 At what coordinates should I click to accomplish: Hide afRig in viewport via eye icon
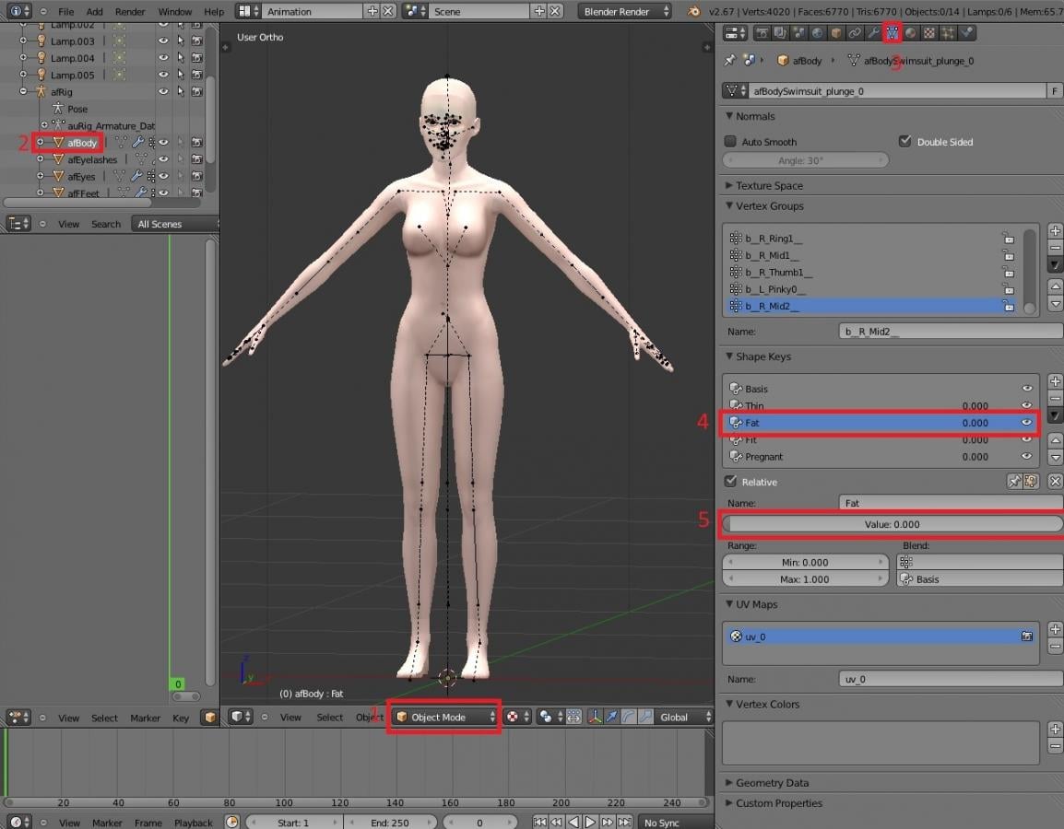163,91
